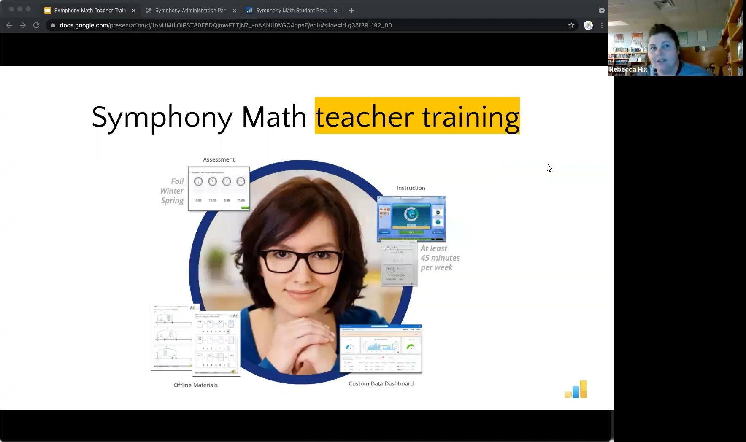Click the Symphony Math Student Progress tab favicon
The height and width of the screenshot is (442, 746).
click(x=250, y=11)
